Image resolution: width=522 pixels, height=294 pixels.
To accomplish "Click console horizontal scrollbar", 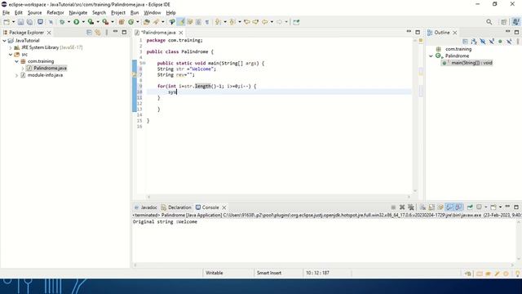I will (x=324, y=265).
